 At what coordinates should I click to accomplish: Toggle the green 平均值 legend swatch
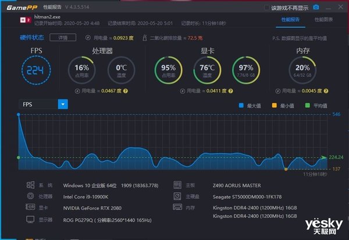coord(307,105)
